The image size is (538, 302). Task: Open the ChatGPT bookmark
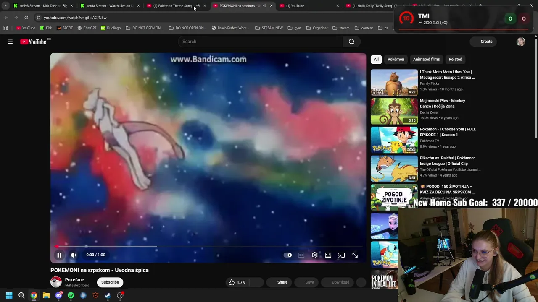click(87, 28)
